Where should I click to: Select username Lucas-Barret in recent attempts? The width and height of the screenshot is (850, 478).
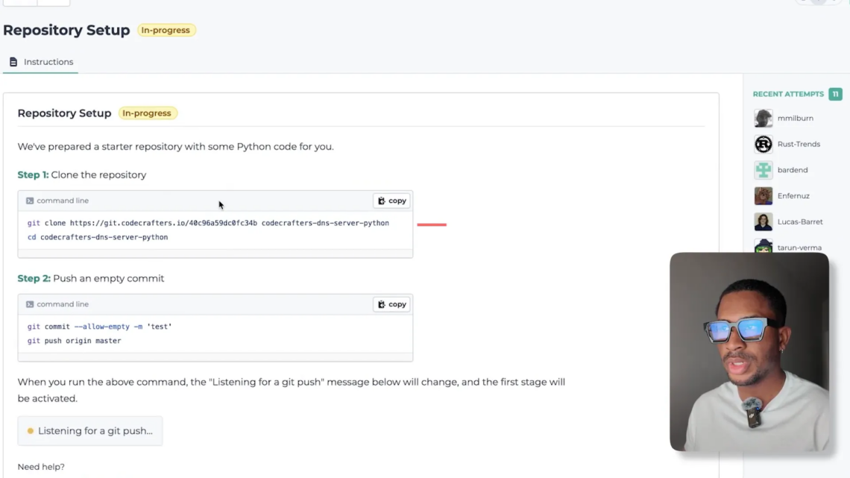[800, 221]
